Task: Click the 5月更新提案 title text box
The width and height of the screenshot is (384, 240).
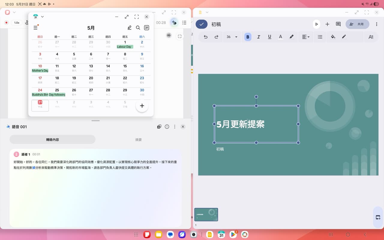Action: point(256,124)
